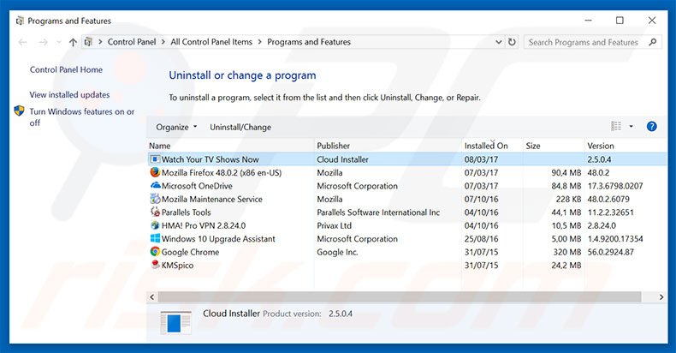Click the HMA! Pro VPN icon
The image size is (676, 353).
tap(155, 225)
